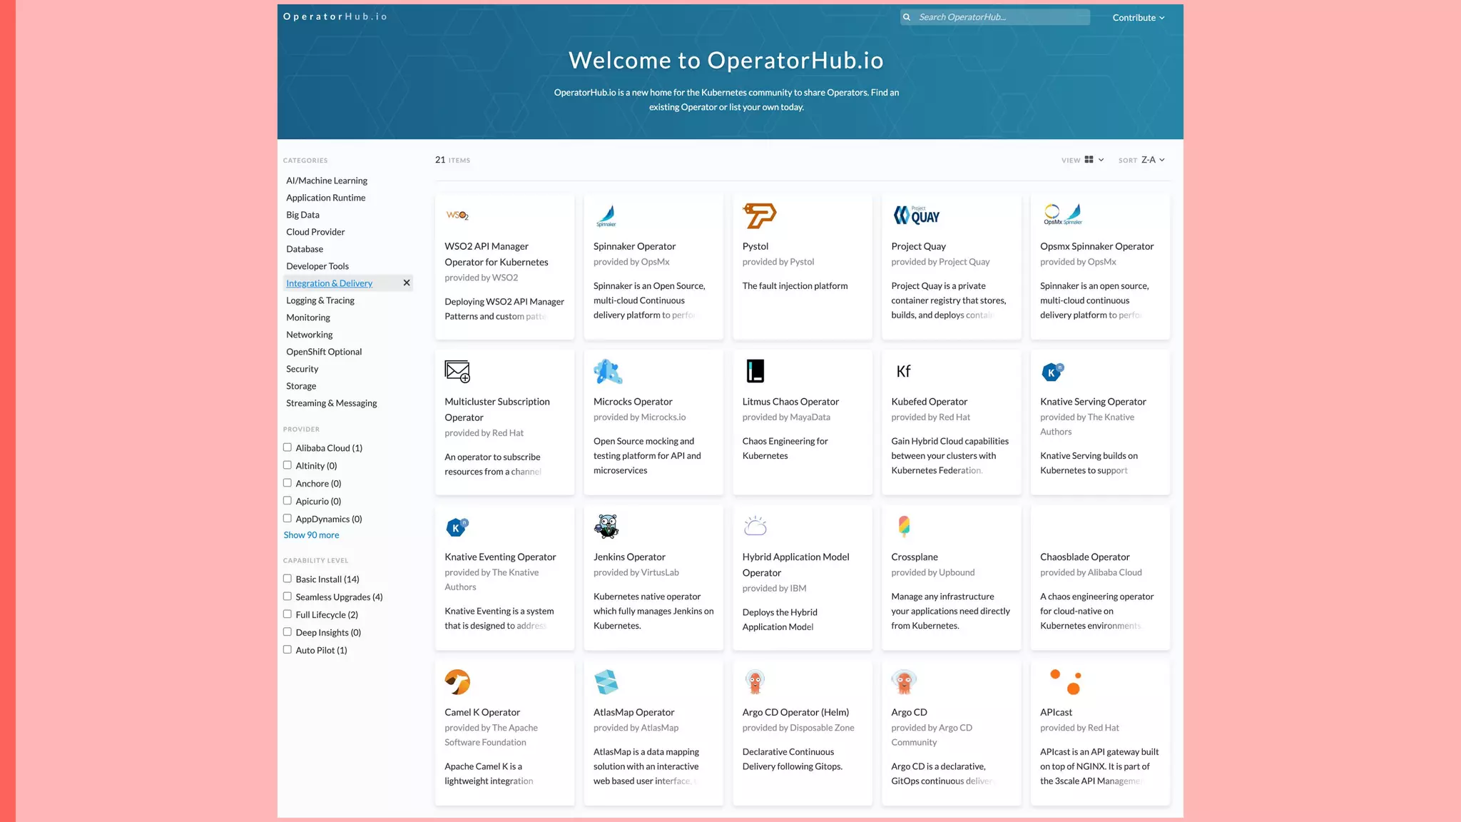Click the Multicluster Subscription envelope icon
The image size is (1461, 822).
click(457, 371)
